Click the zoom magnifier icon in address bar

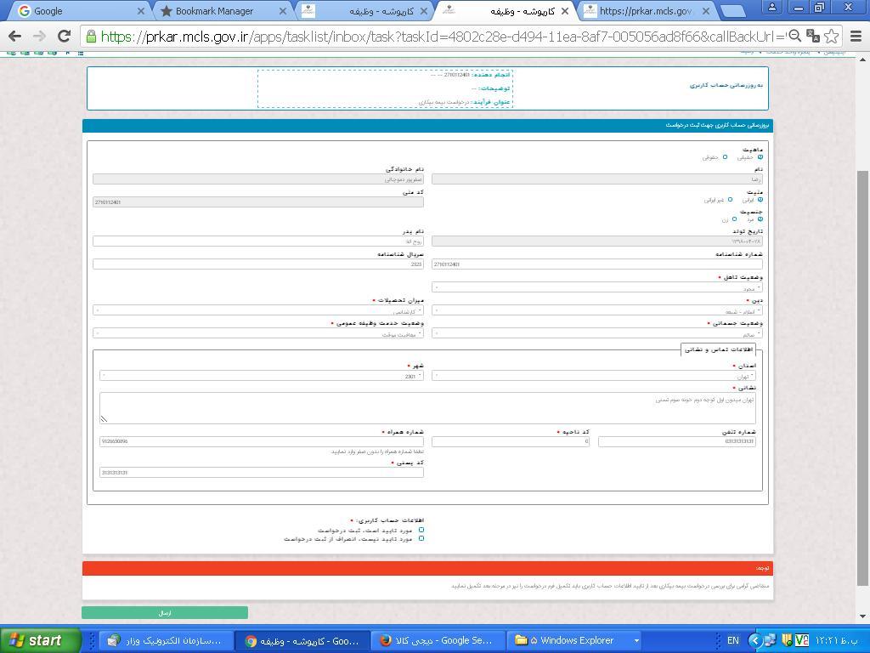click(795, 37)
